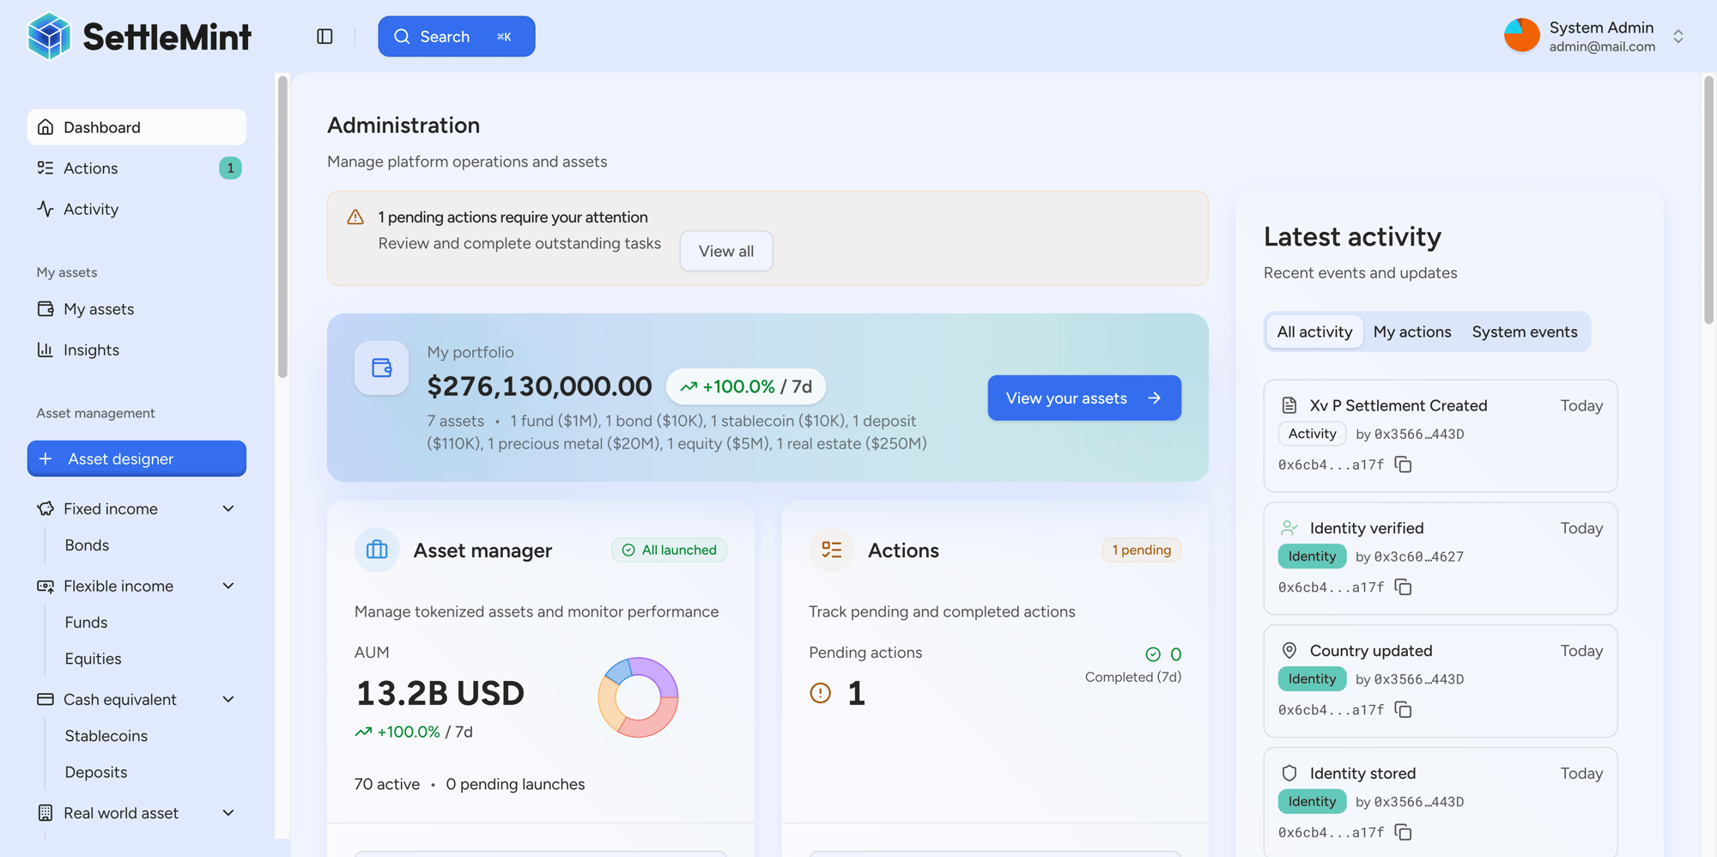Expand the Fixed income section
This screenshot has height=857, width=1717.
coord(228,508)
